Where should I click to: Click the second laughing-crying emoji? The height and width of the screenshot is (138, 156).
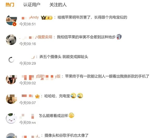coord(80,96)
